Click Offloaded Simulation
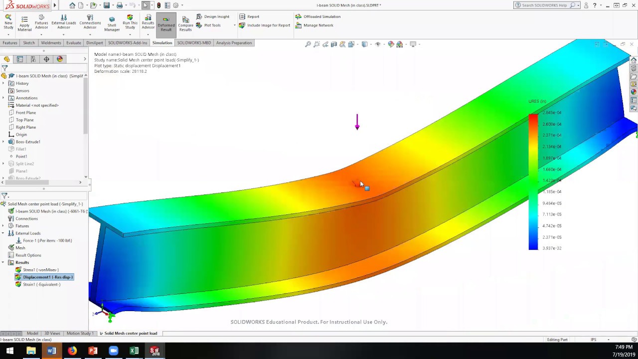 tap(318, 16)
